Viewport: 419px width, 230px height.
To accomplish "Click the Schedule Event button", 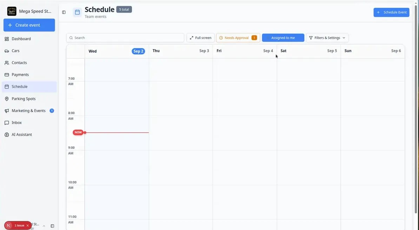I will pos(391,12).
